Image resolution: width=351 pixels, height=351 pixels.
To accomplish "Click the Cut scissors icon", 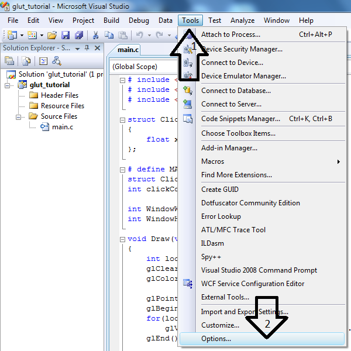I will coord(95,35).
